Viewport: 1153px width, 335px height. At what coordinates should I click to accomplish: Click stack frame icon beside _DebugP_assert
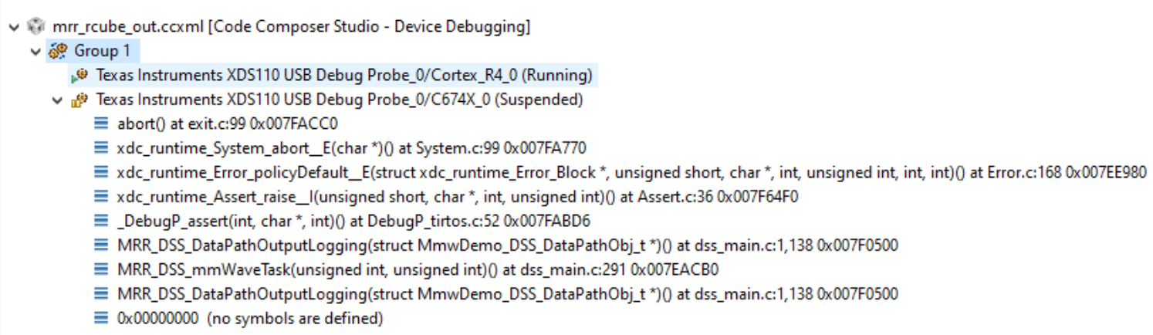pos(101,222)
